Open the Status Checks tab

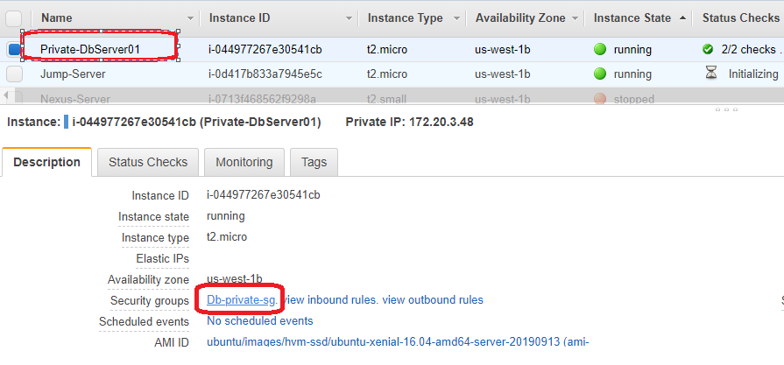(x=148, y=162)
